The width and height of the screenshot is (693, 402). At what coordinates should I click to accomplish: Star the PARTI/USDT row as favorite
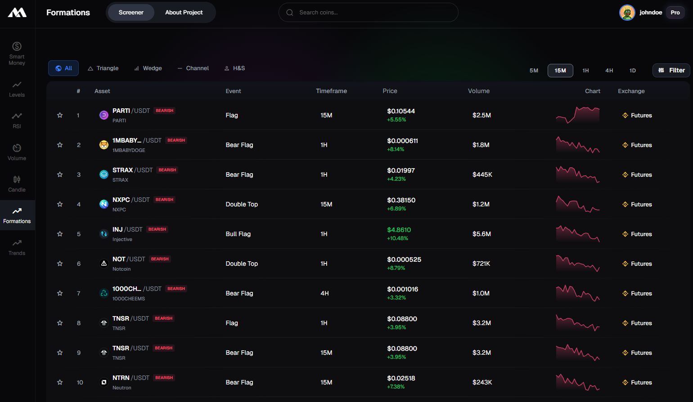[x=60, y=115]
